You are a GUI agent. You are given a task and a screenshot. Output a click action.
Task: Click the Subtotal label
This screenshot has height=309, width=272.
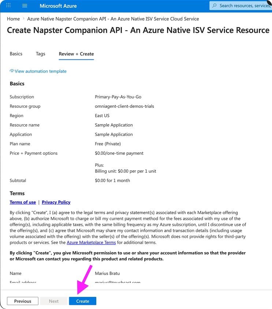(18, 180)
